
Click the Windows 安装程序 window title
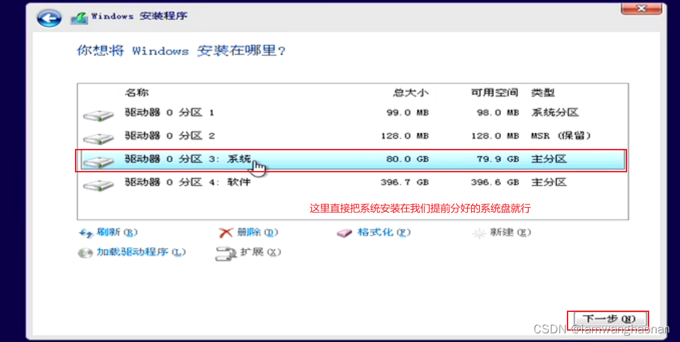[x=139, y=17]
